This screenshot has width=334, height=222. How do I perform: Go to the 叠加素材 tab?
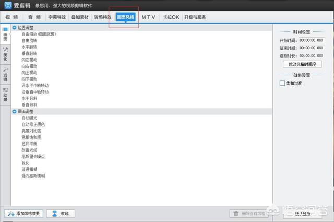click(x=80, y=17)
